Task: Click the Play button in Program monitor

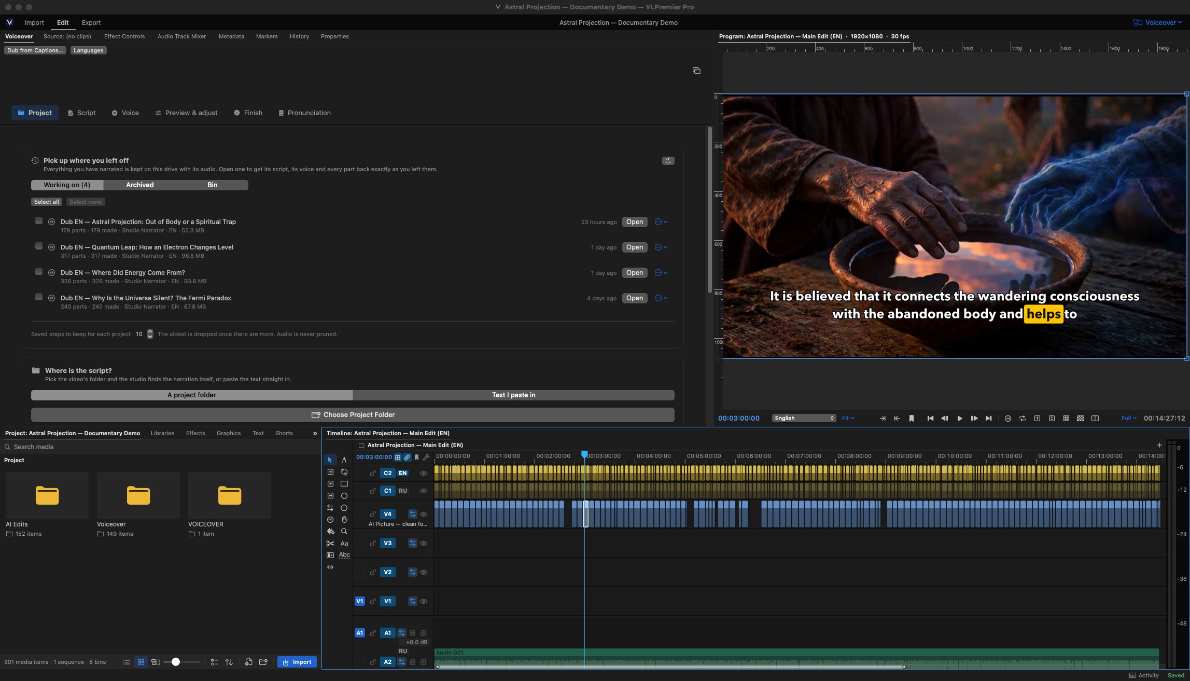Action: 960,419
